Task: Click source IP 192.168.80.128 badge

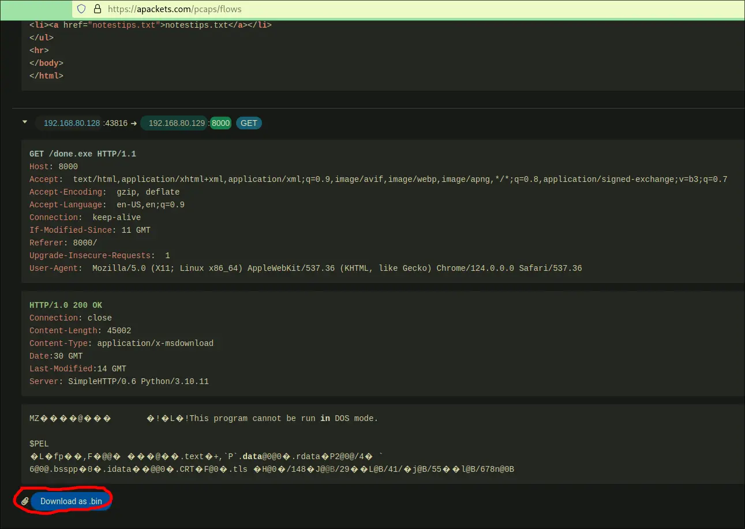Action: coord(72,123)
